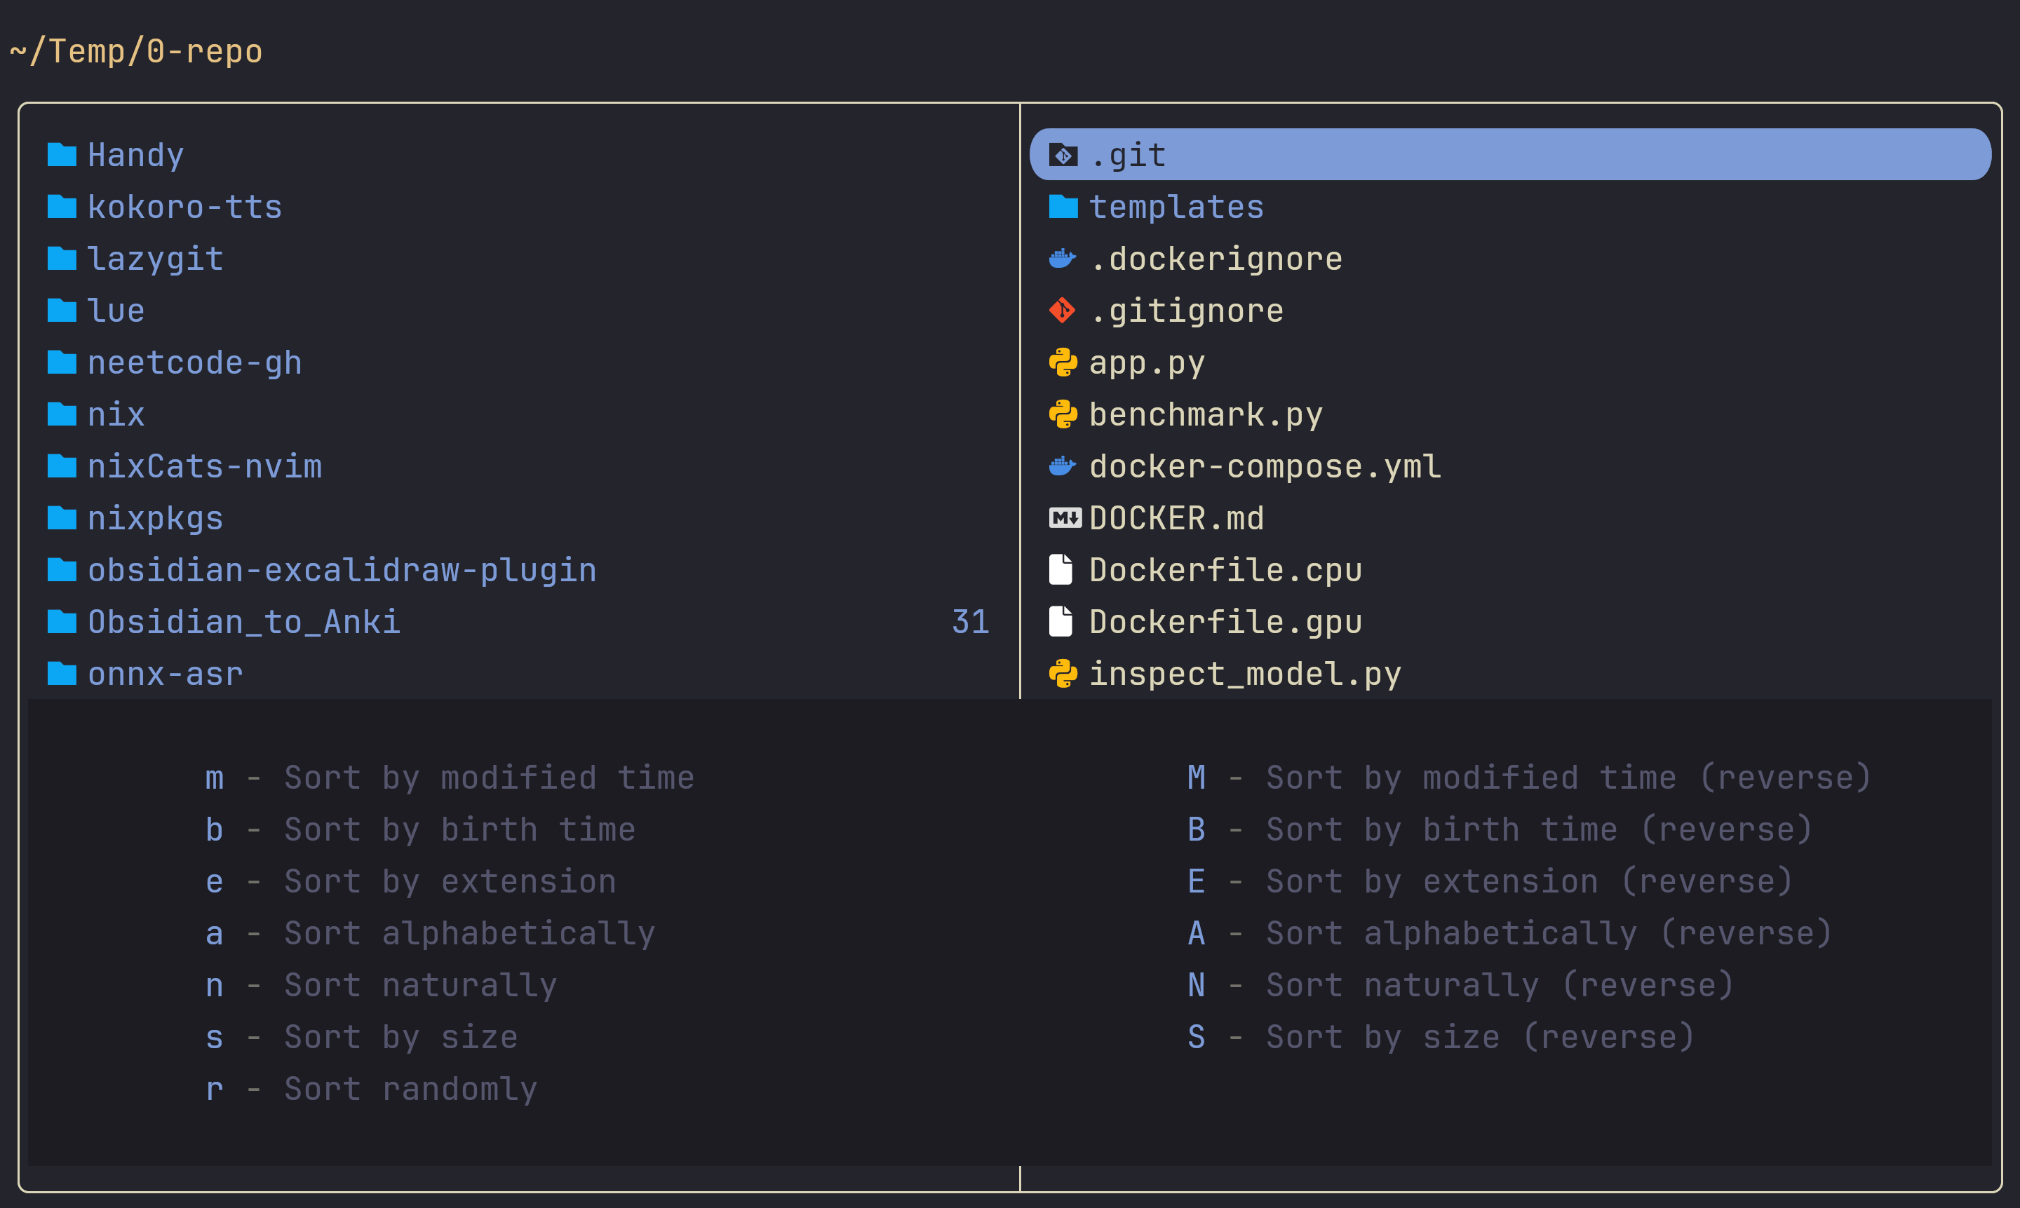Click the Docker whale icon beside .dockerignore
The image size is (2020, 1208).
pos(1063,259)
